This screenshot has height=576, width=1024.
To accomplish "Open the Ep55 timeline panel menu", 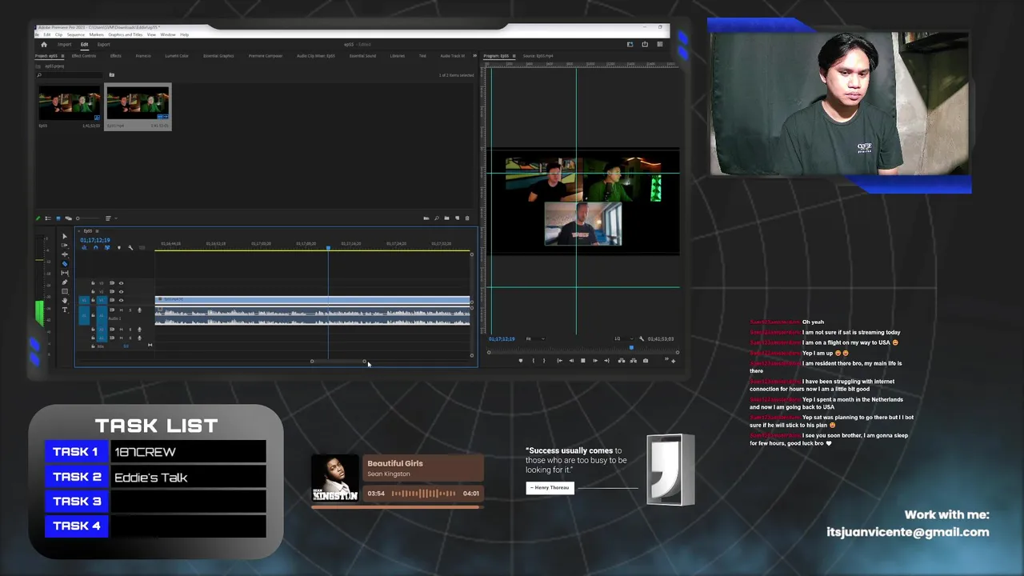I will [x=97, y=231].
